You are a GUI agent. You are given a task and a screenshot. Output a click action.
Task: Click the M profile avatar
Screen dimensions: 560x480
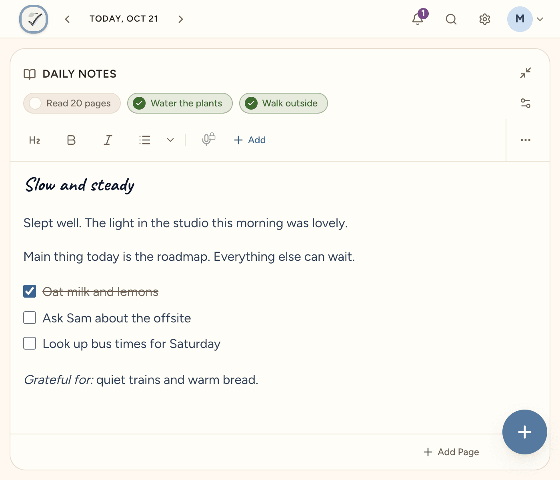(520, 19)
